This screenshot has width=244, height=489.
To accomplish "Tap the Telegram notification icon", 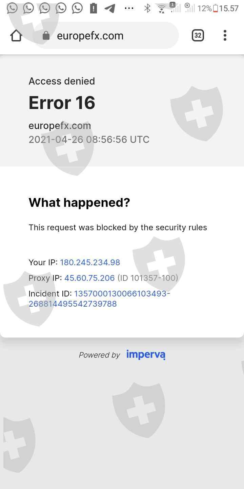I will point(109,8).
